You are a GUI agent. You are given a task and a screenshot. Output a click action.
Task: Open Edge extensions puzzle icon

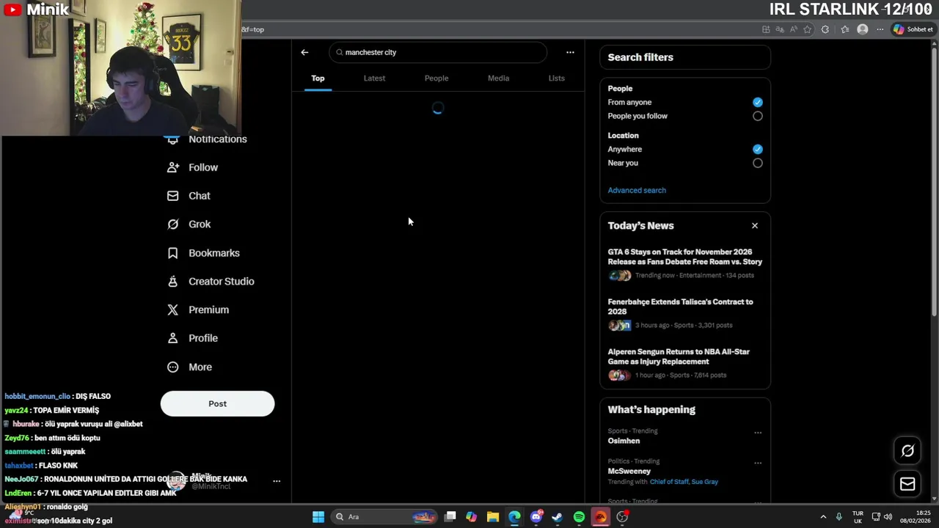click(x=825, y=29)
